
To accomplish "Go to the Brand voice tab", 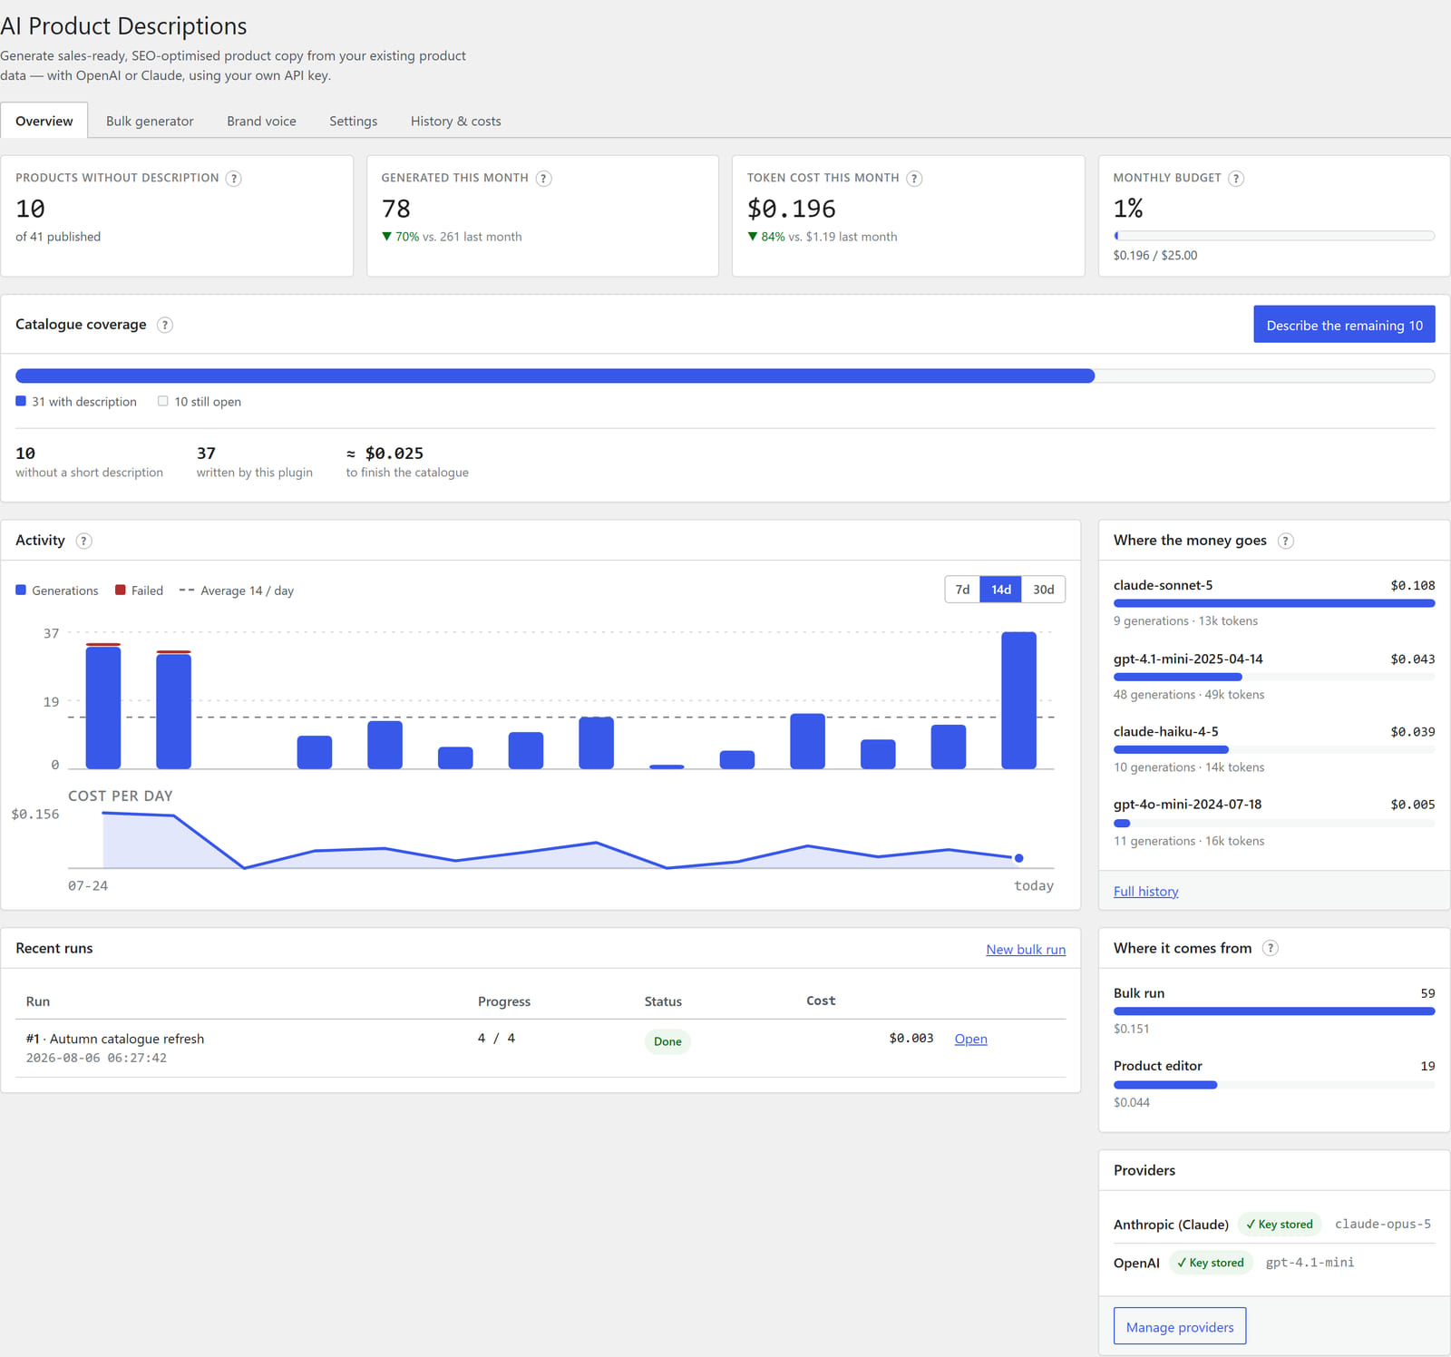I will (261, 121).
